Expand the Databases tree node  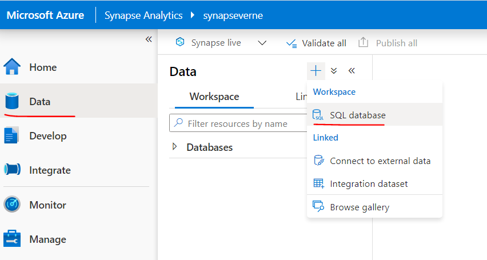pos(175,147)
